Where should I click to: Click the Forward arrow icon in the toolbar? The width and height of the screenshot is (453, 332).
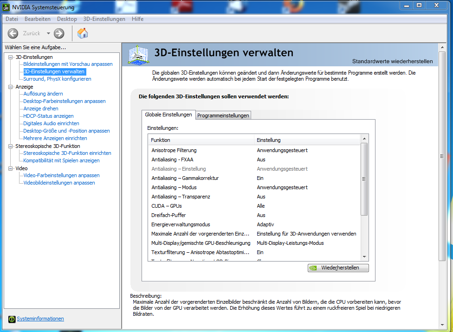tap(59, 33)
